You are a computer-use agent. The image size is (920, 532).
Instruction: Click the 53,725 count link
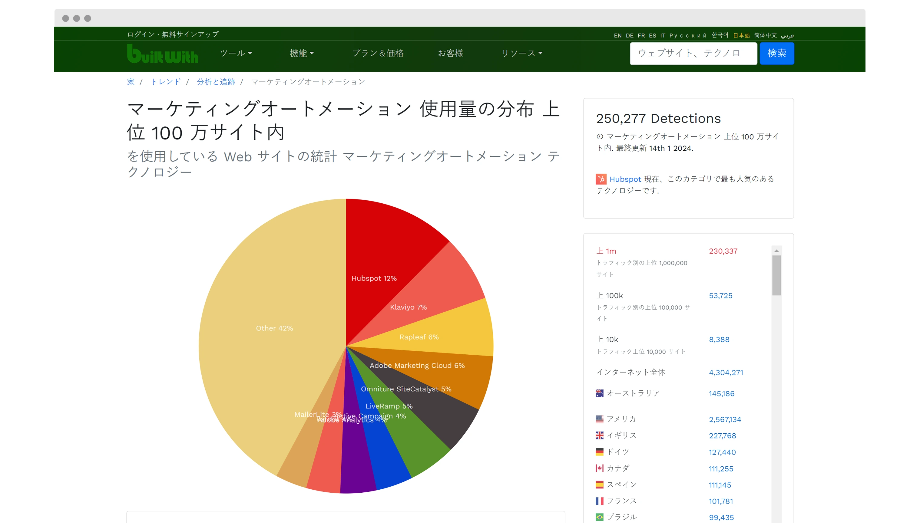click(x=721, y=296)
